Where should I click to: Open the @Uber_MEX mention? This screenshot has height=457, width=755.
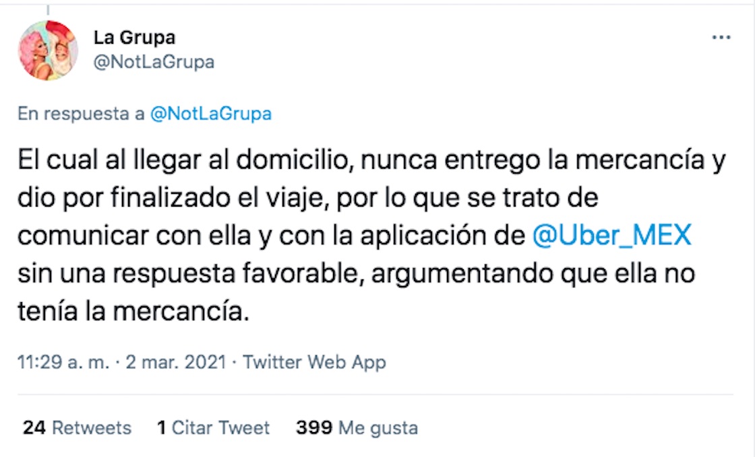click(x=612, y=237)
